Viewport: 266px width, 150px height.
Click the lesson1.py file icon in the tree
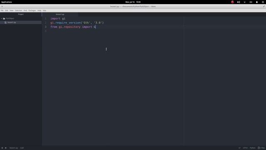click(x=5, y=22)
